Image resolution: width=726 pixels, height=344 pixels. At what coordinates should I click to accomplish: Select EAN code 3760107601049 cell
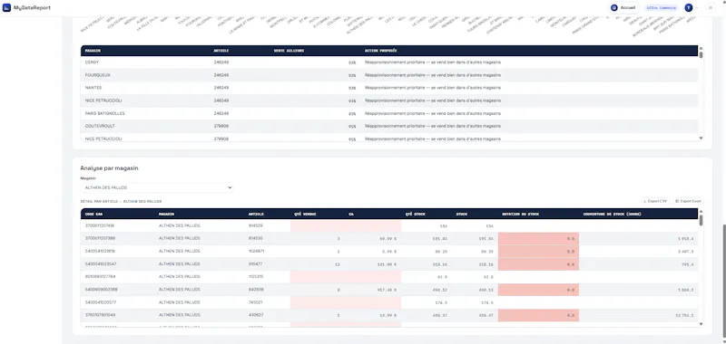[101, 315]
